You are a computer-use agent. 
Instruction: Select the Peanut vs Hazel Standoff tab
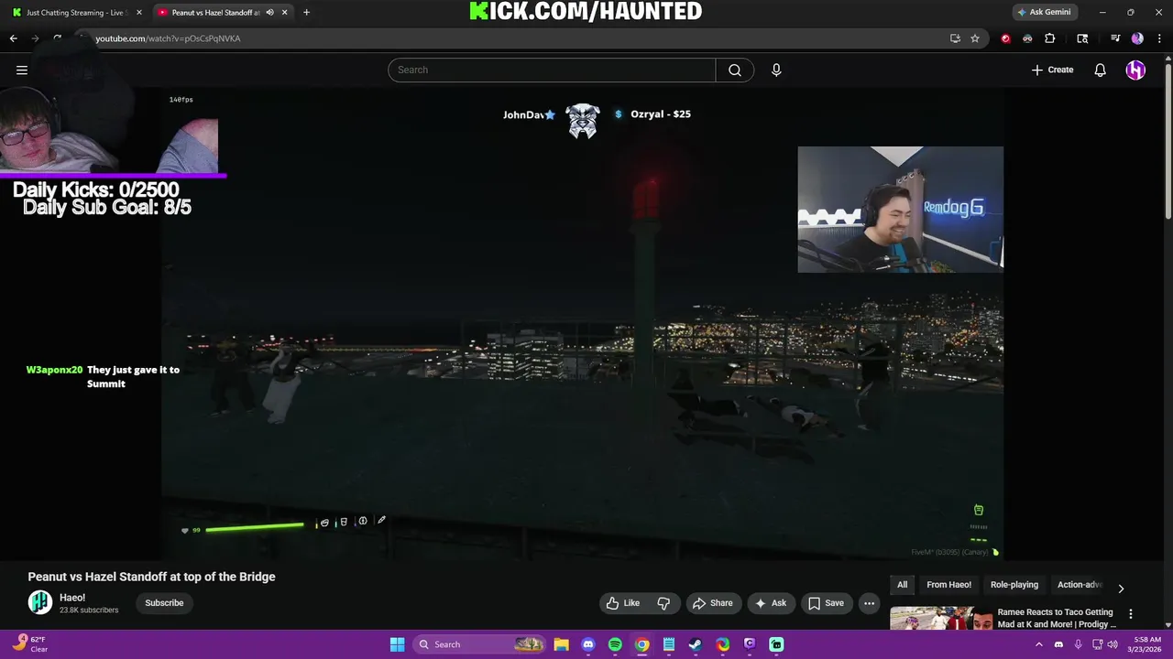[x=216, y=13]
